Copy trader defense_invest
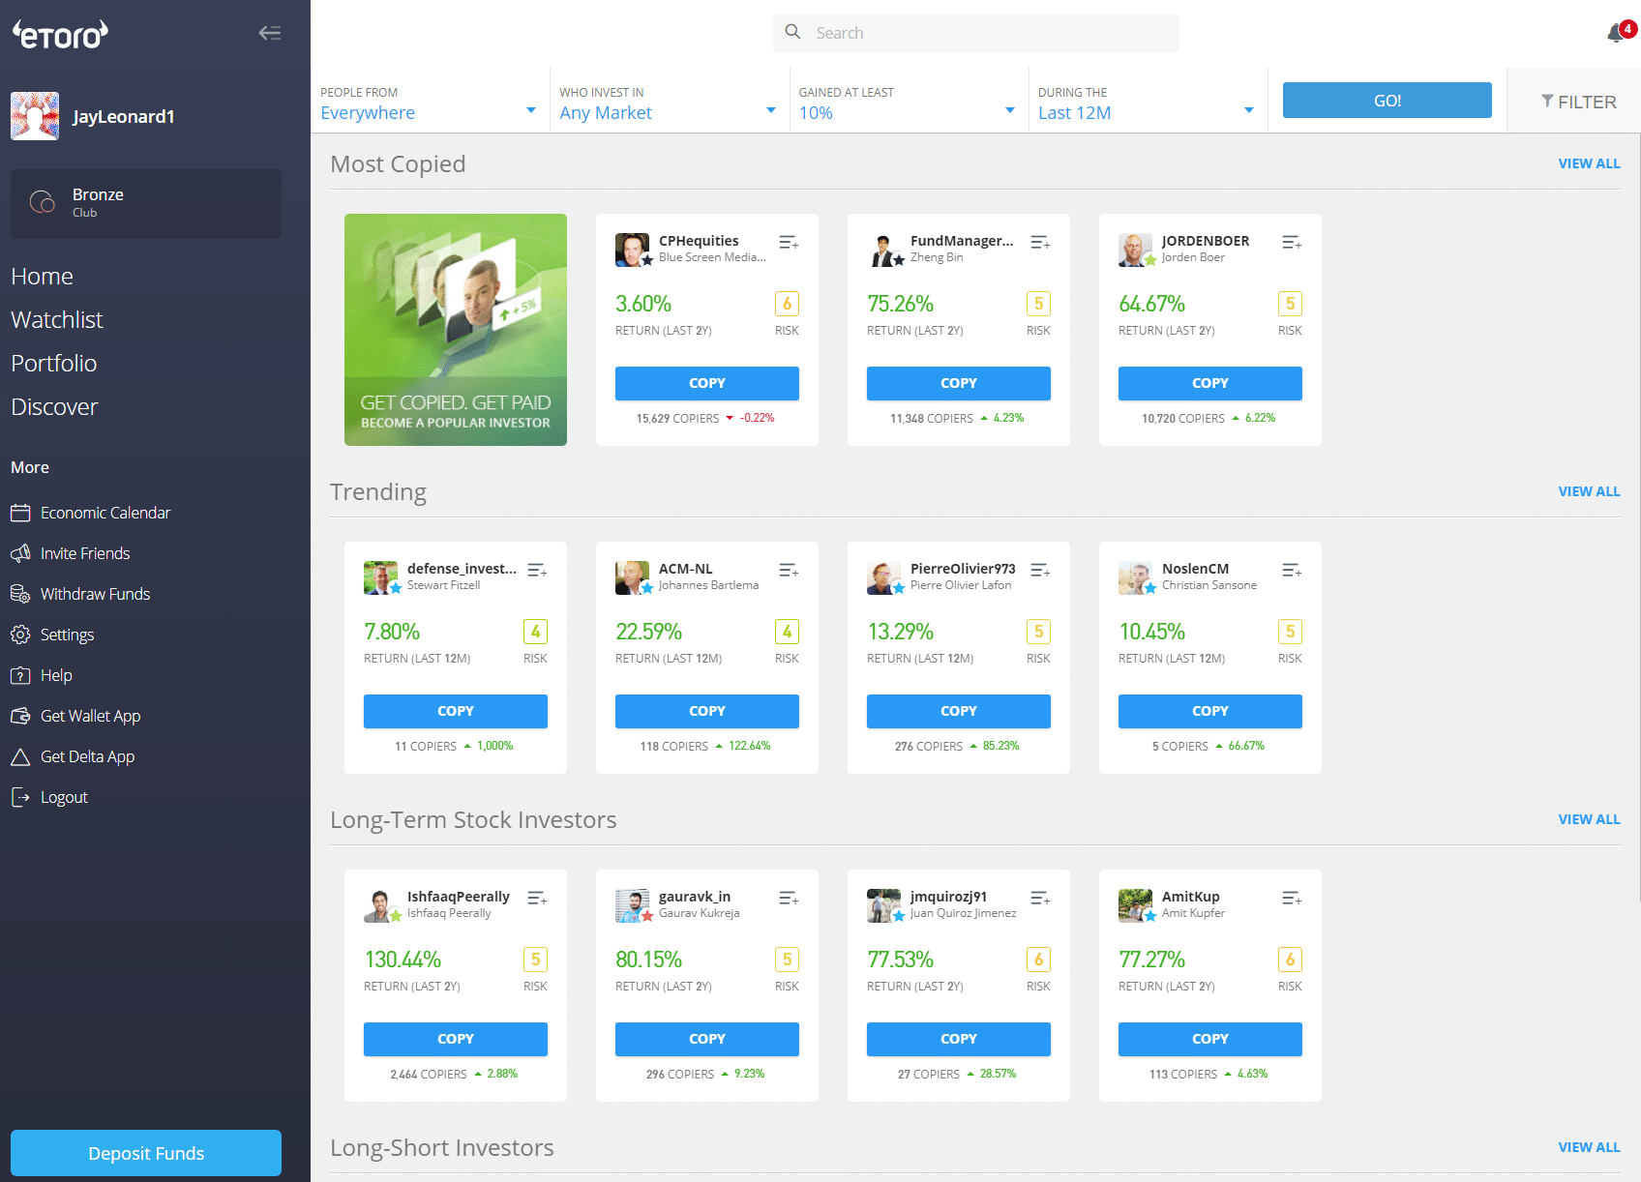1641x1182 pixels. pos(456,711)
